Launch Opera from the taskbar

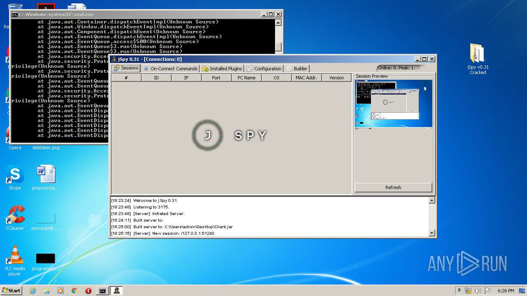(88, 291)
